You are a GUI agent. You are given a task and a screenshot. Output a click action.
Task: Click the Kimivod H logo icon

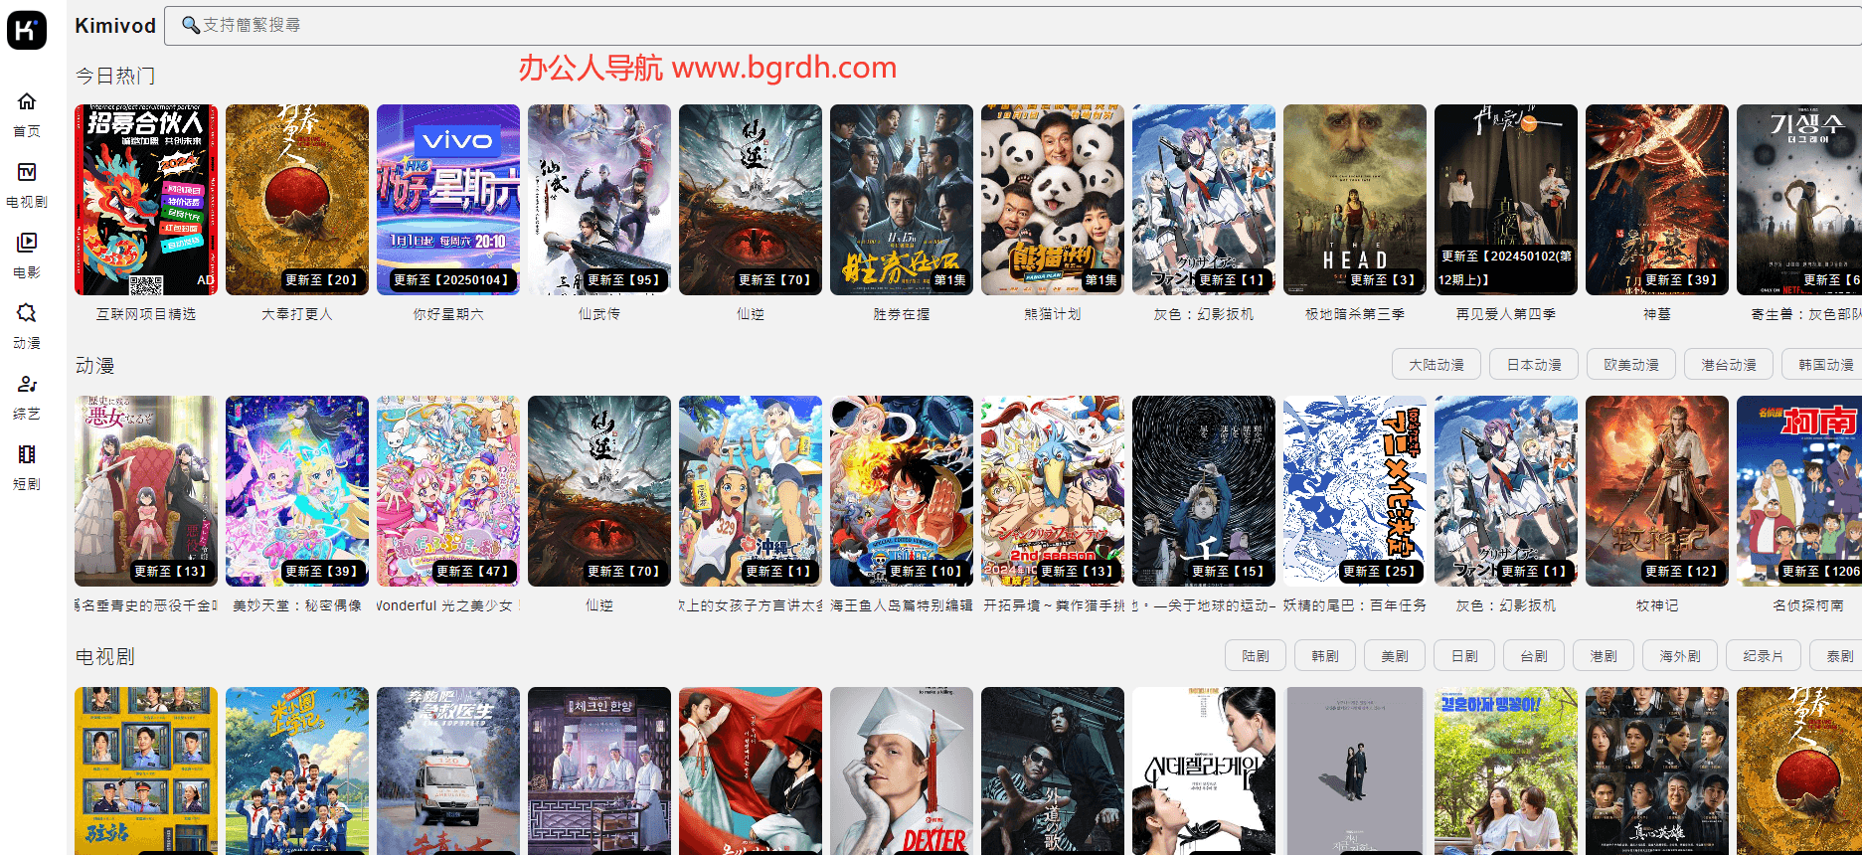coord(27,30)
